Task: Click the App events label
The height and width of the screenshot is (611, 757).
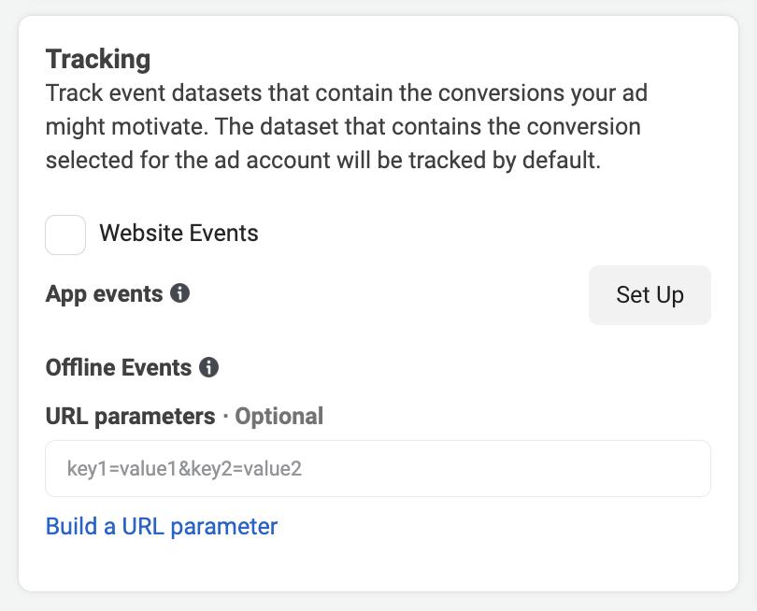Action: coord(104,293)
